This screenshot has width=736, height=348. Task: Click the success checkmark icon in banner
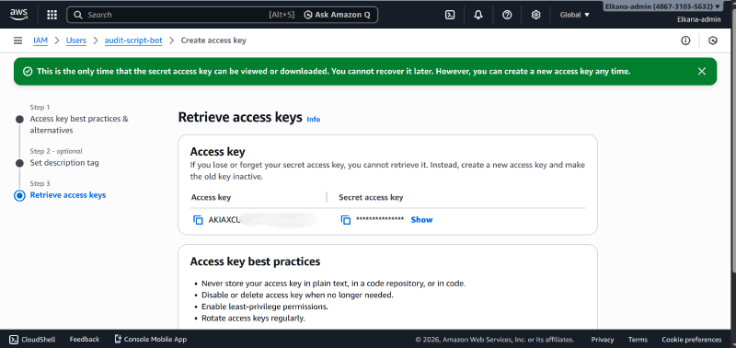pos(28,72)
